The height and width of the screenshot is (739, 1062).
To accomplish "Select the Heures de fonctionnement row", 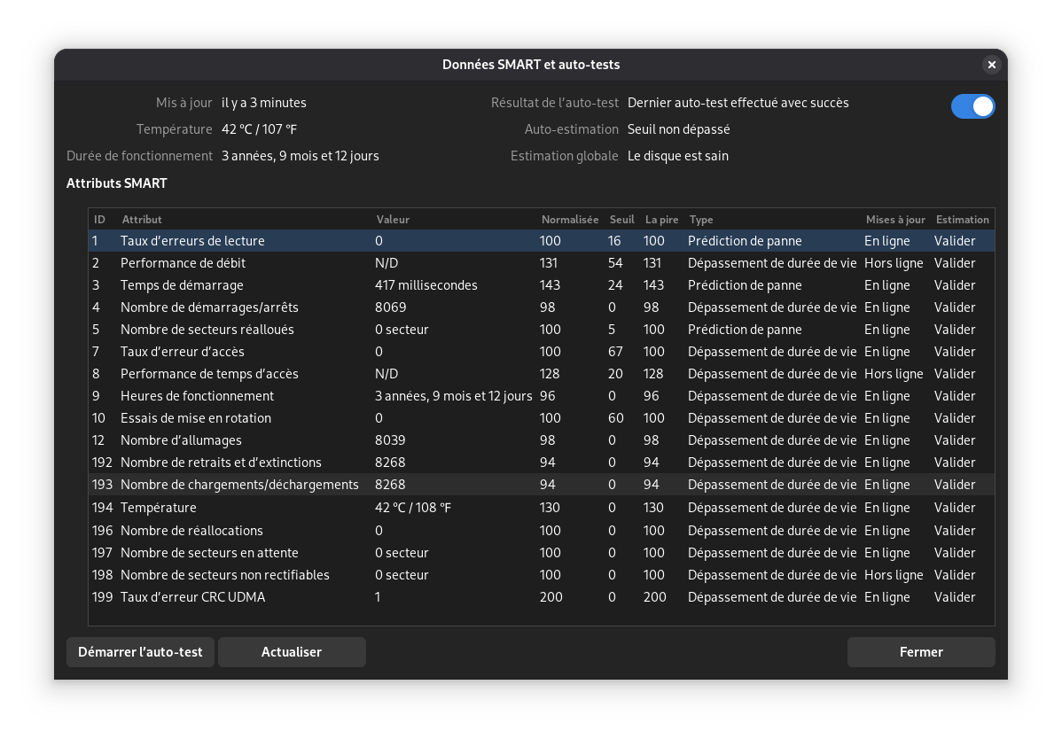I will [x=542, y=396].
